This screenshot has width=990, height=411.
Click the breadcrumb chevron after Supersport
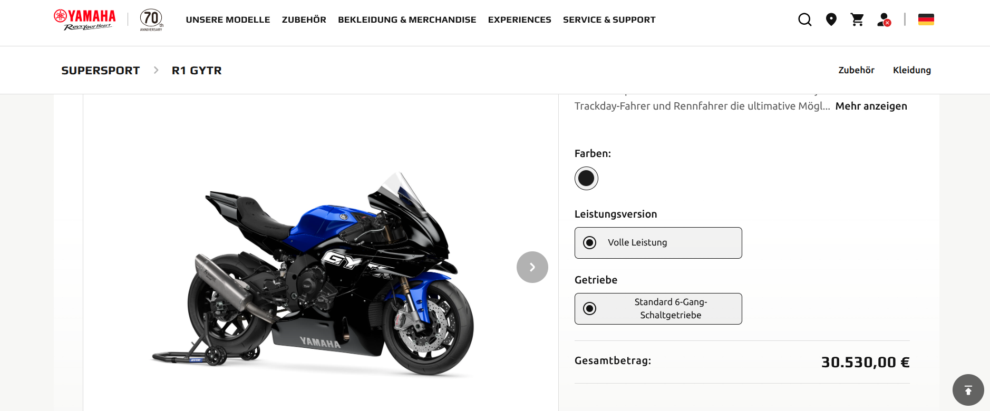pyautogui.click(x=156, y=70)
